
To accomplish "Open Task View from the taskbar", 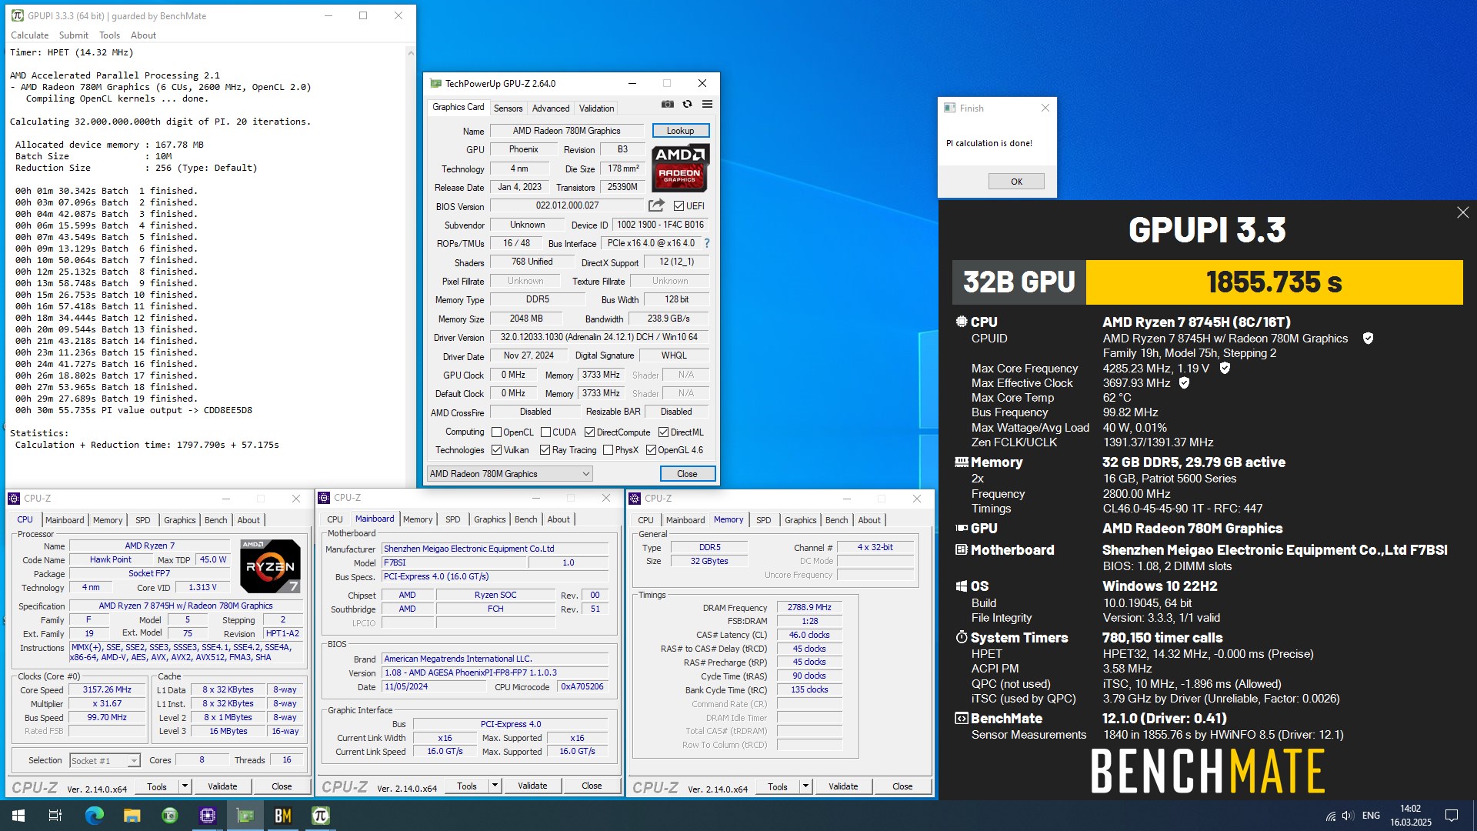I will pos(55,816).
